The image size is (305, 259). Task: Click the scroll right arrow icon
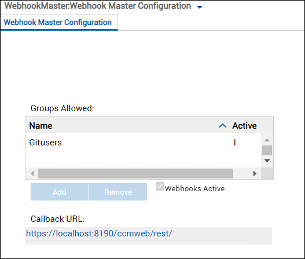255,173
